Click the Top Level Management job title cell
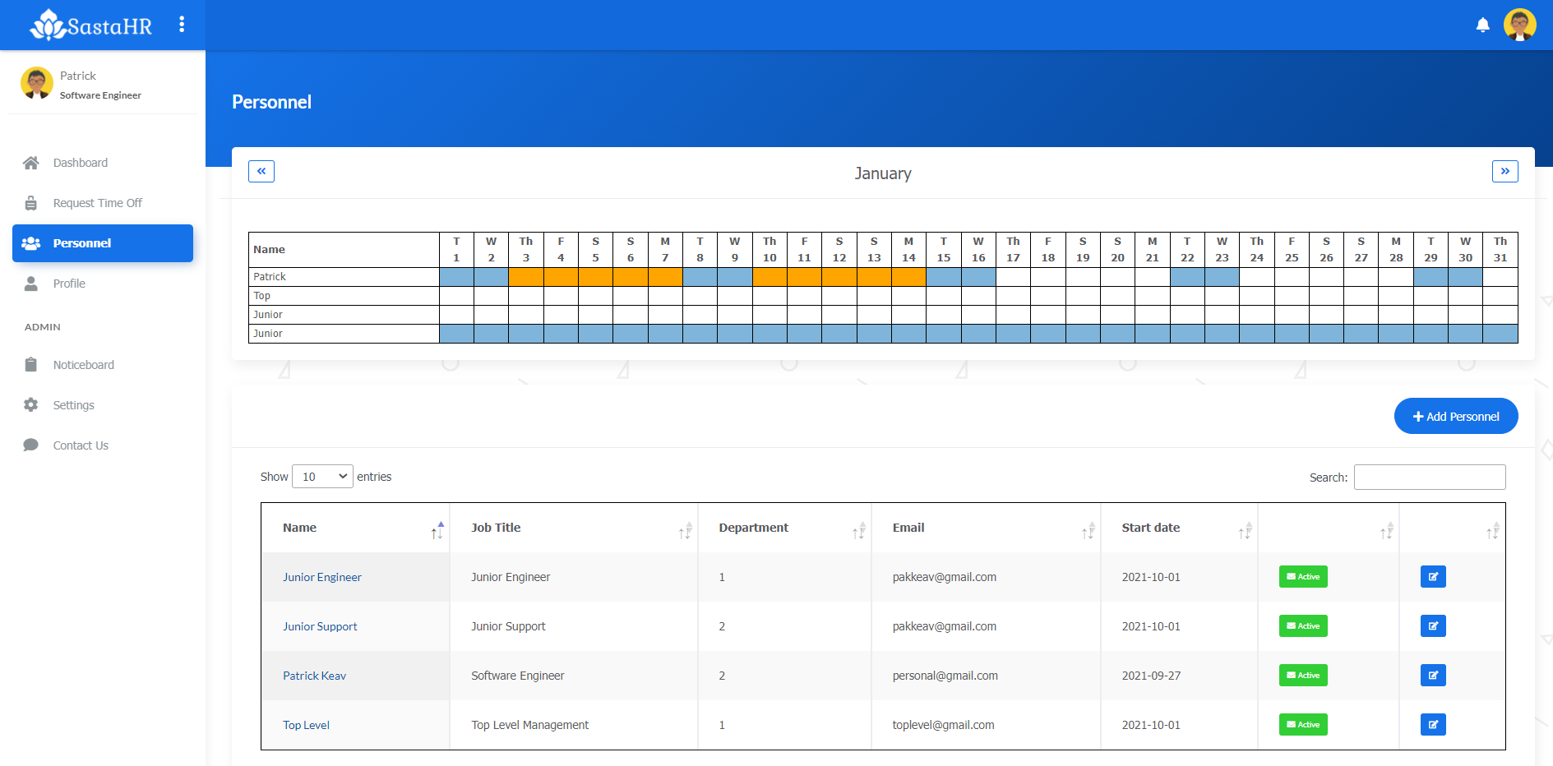Image resolution: width=1553 pixels, height=766 pixels. click(530, 725)
